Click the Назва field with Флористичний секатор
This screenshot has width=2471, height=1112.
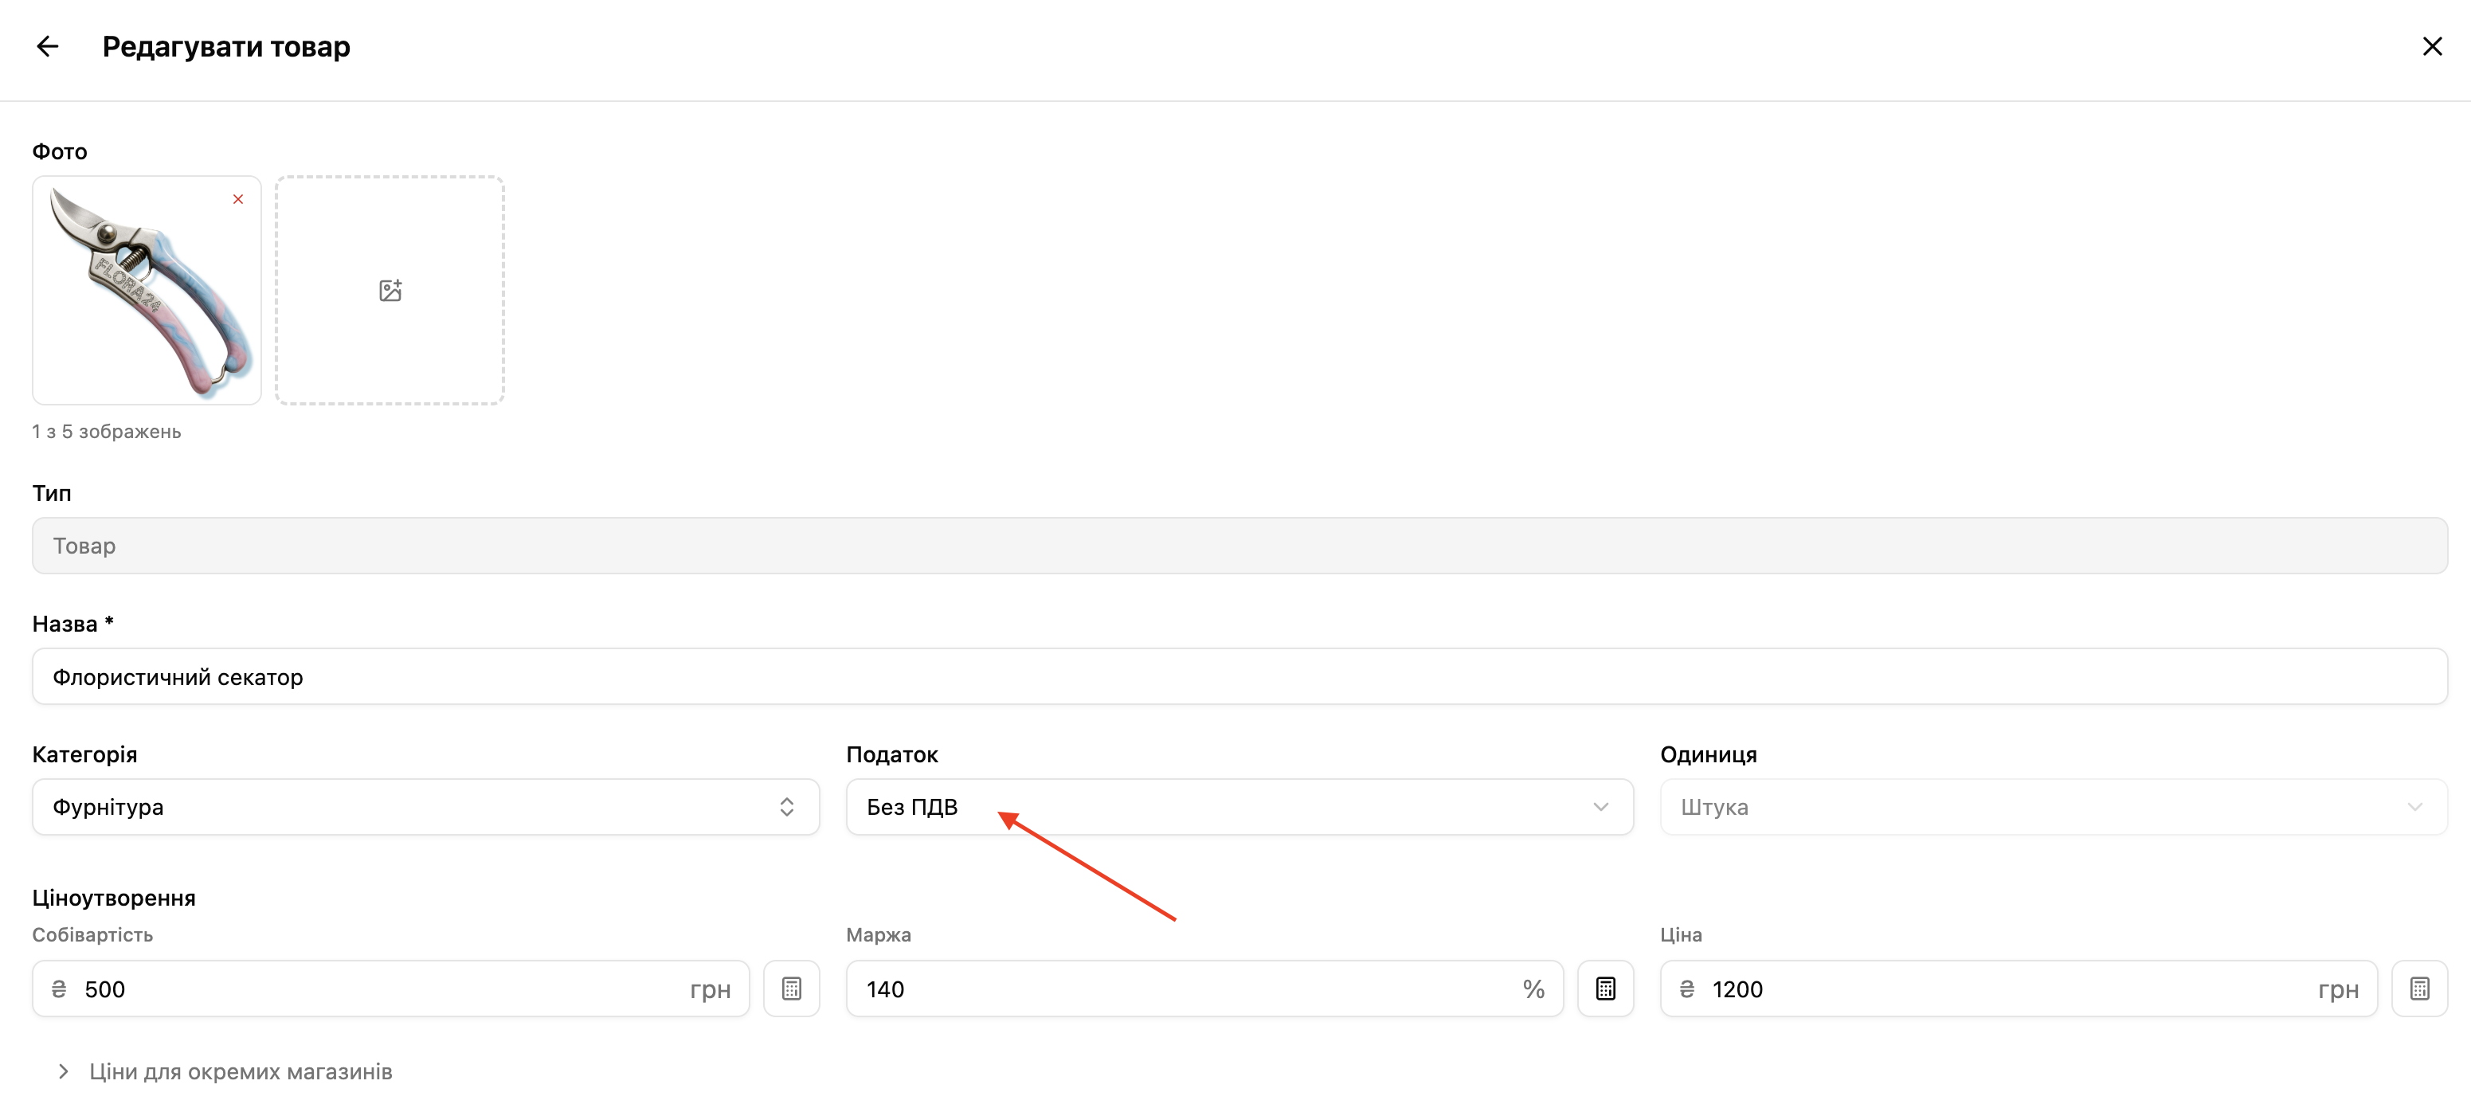[1239, 676]
